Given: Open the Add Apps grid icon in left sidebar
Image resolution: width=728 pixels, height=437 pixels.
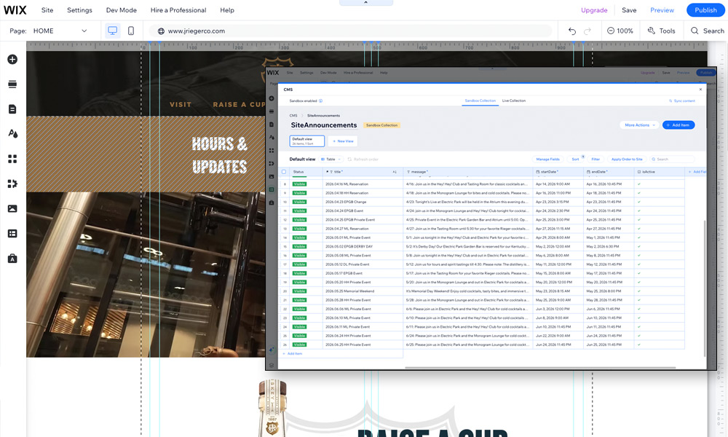Looking at the screenshot, I should click(x=12, y=159).
